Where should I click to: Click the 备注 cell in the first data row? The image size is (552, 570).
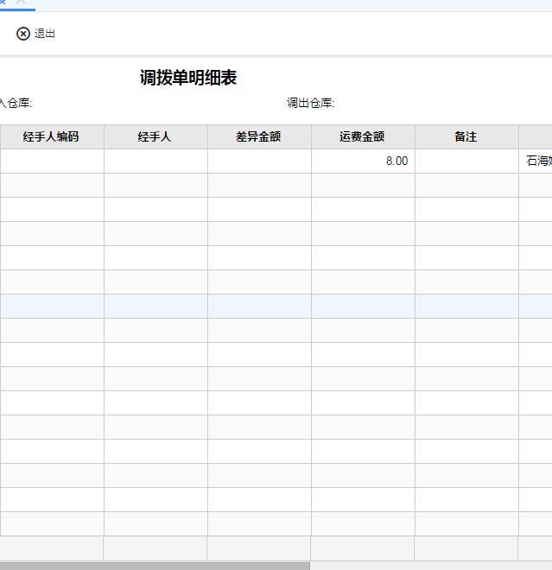pos(466,161)
